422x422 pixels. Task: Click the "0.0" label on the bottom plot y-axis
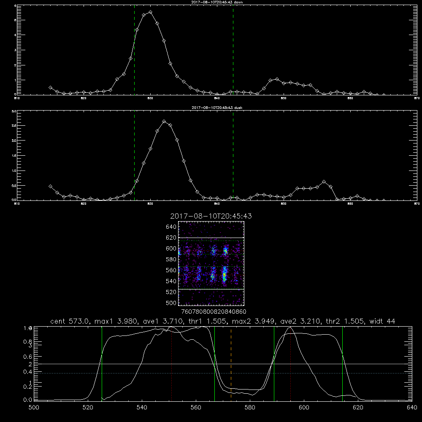pyautogui.click(x=28, y=400)
